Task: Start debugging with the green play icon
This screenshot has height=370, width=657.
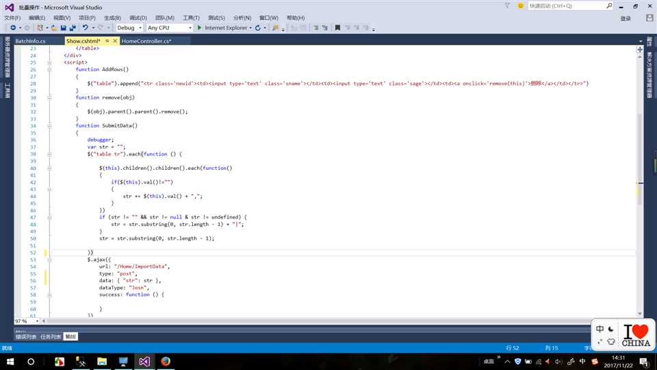Action: point(199,27)
